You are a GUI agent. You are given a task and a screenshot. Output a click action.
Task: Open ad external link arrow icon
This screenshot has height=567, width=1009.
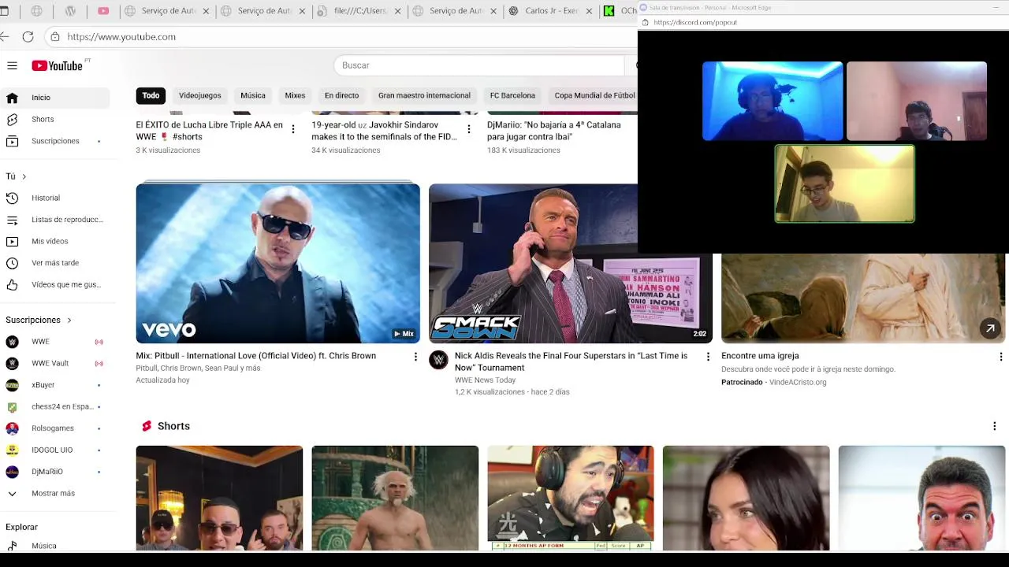(990, 328)
